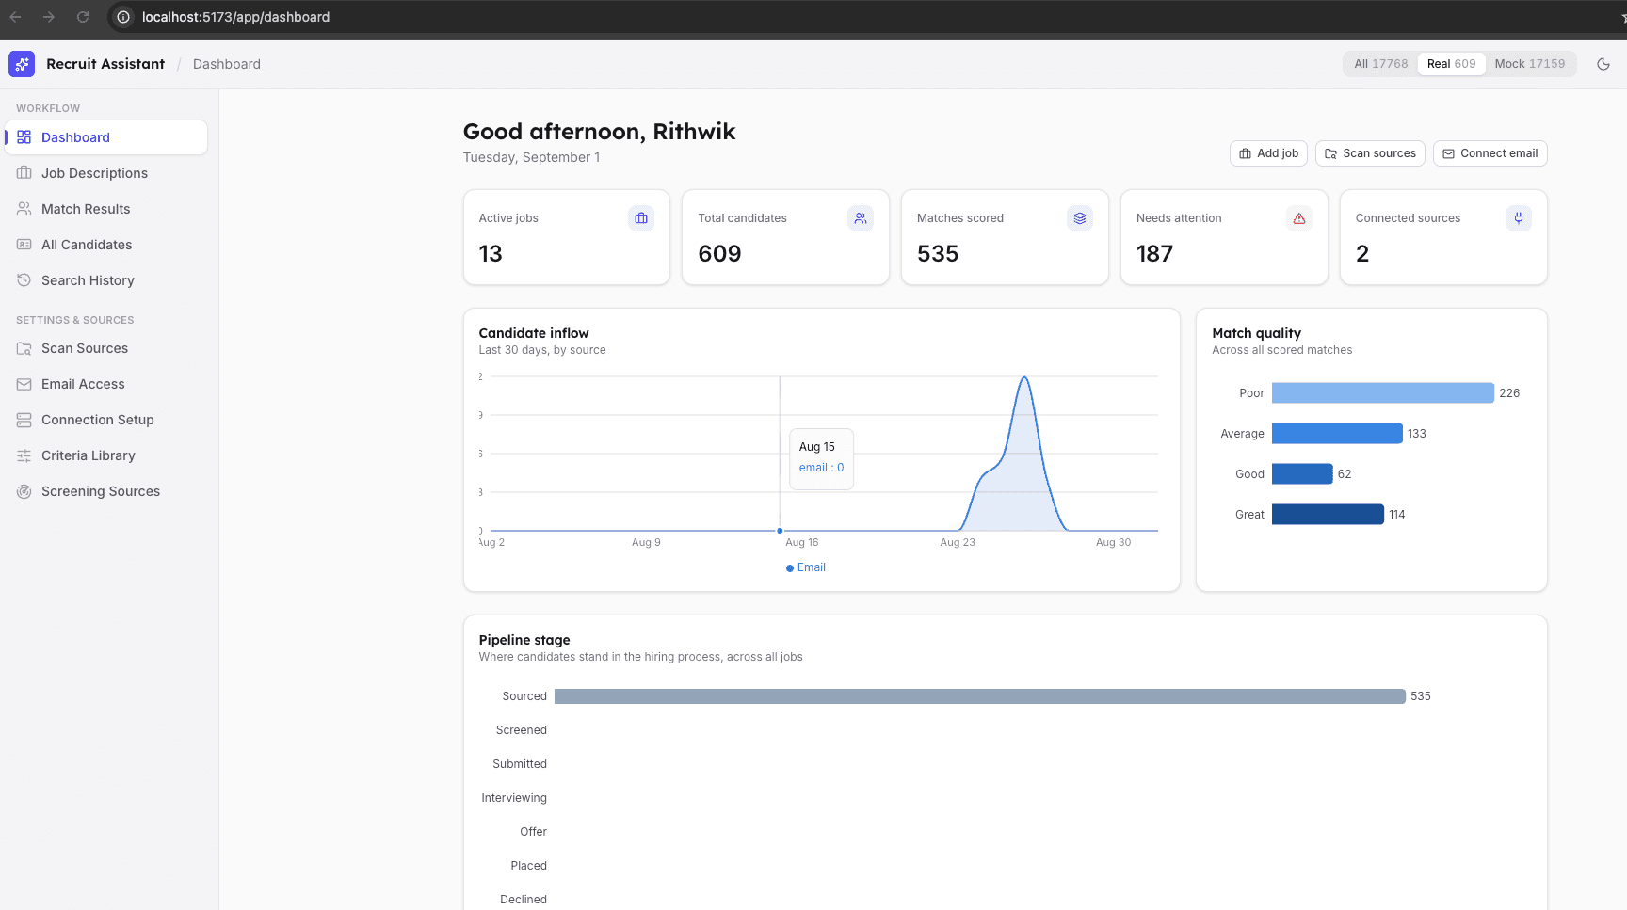
Task: Click the Add job button
Action: (1268, 153)
